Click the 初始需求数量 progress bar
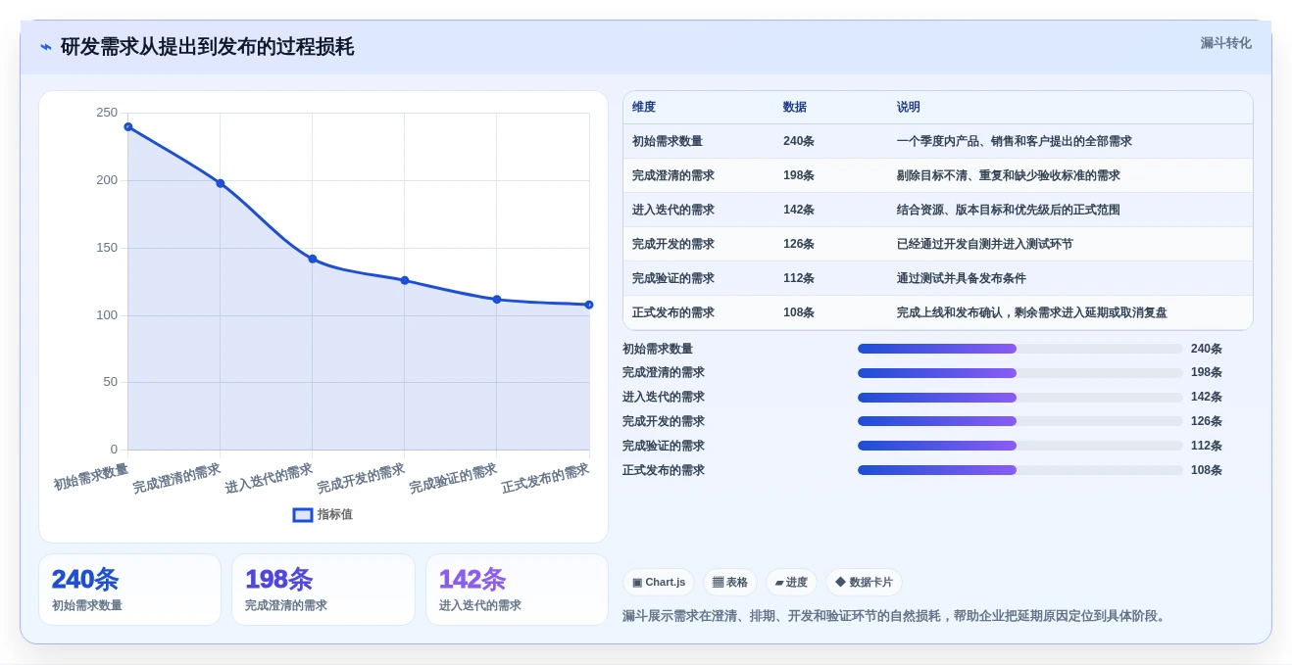Viewport: 1292px width, 665px height. click(1020, 349)
